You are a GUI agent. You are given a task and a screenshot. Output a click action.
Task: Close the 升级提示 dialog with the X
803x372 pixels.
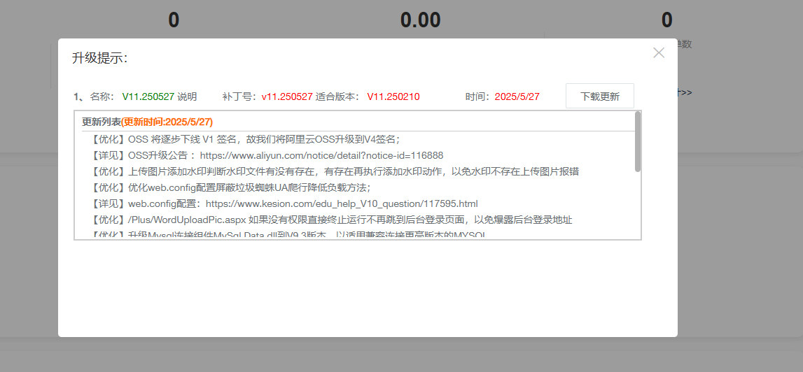(x=658, y=52)
